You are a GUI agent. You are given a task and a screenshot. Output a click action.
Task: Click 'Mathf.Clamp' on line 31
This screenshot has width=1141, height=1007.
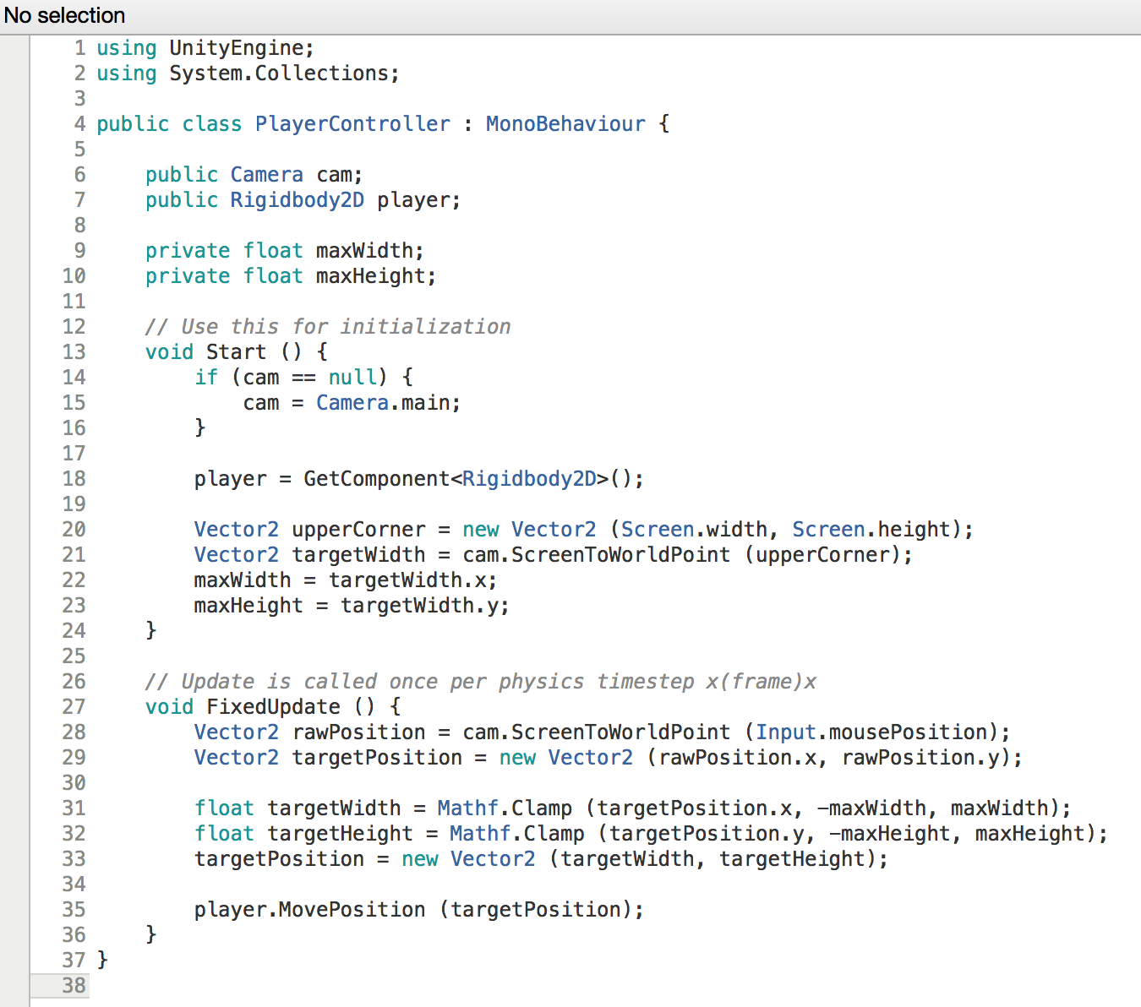[x=505, y=808]
